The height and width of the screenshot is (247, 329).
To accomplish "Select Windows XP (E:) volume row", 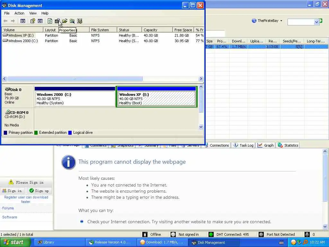I will coord(103,35).
